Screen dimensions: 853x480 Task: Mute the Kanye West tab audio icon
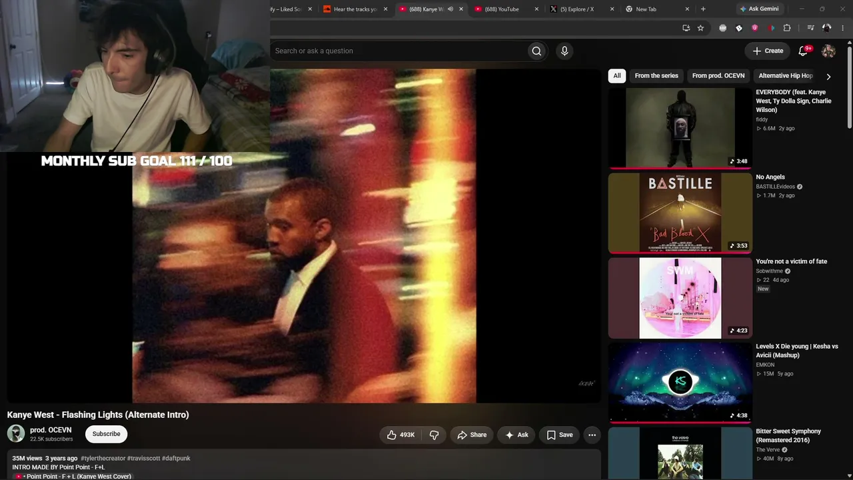pyautogui.click(x=450, y=9)
